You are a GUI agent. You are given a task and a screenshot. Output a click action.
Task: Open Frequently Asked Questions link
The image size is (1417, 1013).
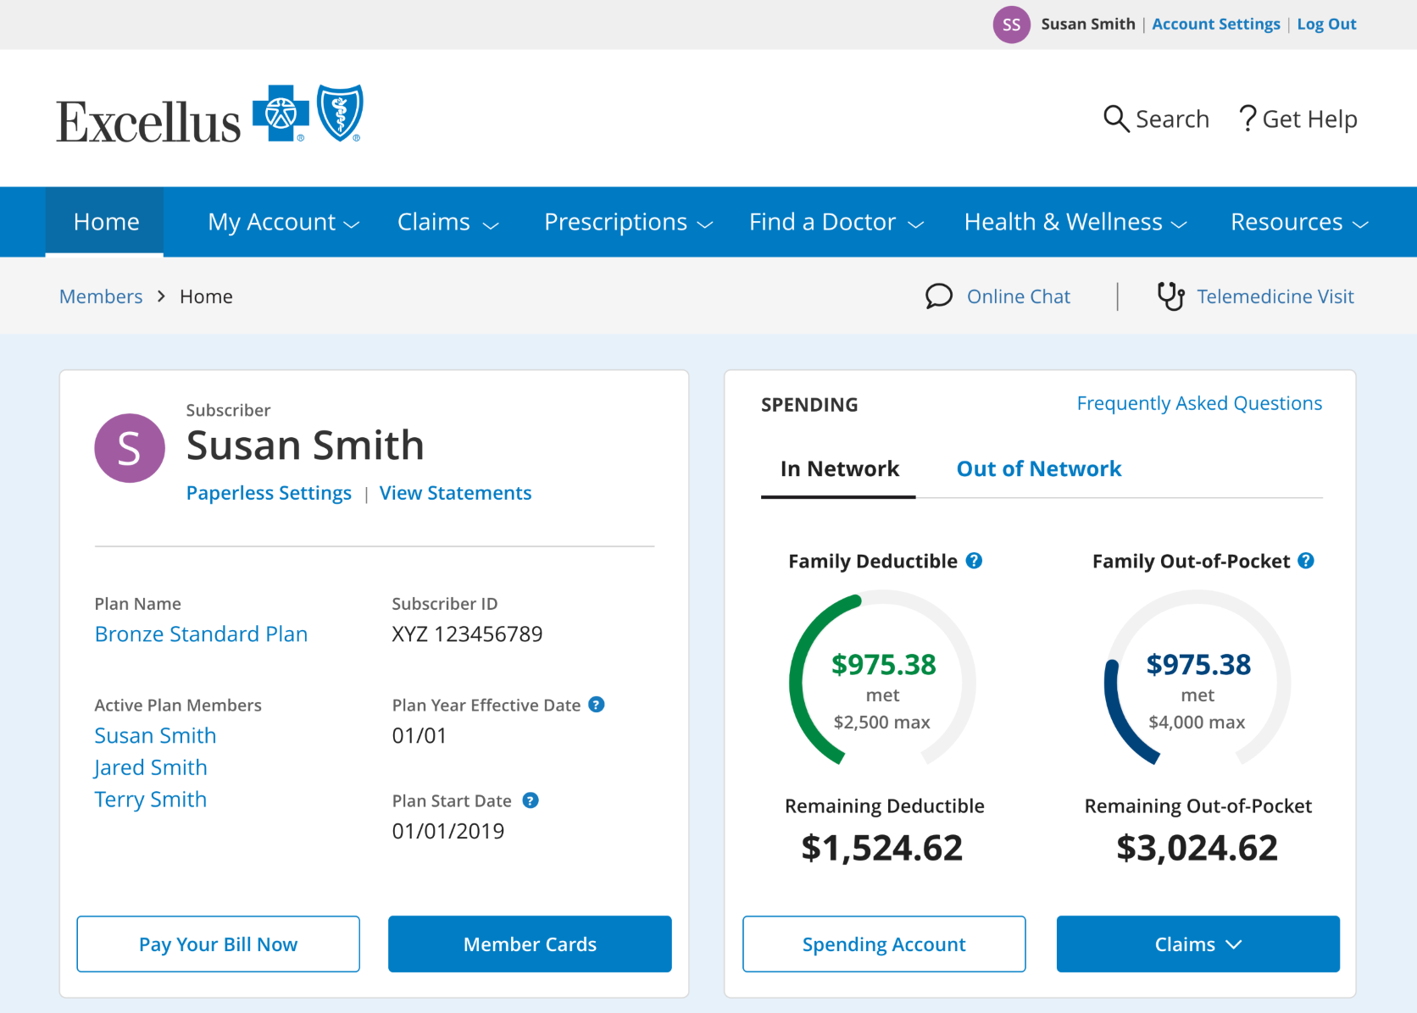1199,403
